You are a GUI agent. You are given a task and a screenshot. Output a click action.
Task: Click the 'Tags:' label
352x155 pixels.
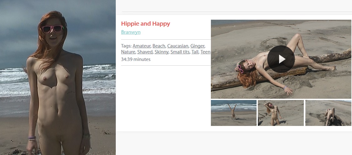[126, 46]
